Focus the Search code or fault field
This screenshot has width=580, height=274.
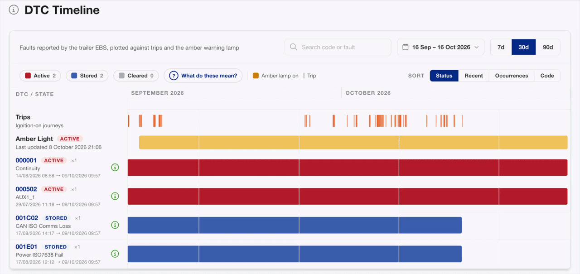(338, 47)
